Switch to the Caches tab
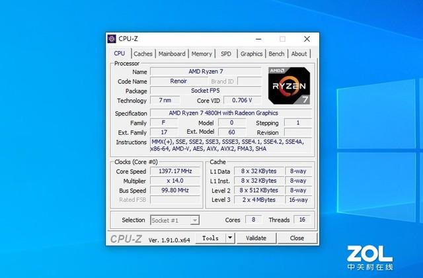 click(x=143, y=54)
